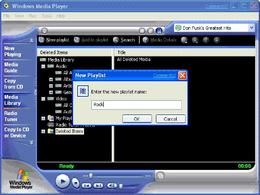Screen dimensions: 260x195
Task: Open the File menu
Action: 6,16
